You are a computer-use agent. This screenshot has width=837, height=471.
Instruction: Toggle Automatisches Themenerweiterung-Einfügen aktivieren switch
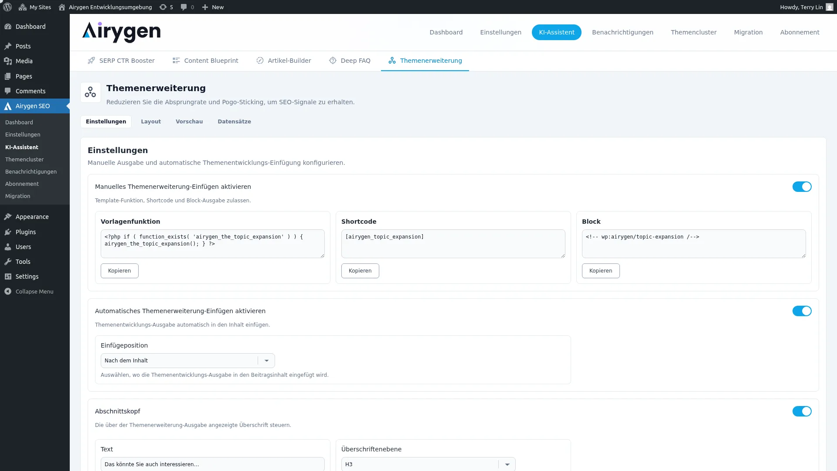tap(802, 311)
